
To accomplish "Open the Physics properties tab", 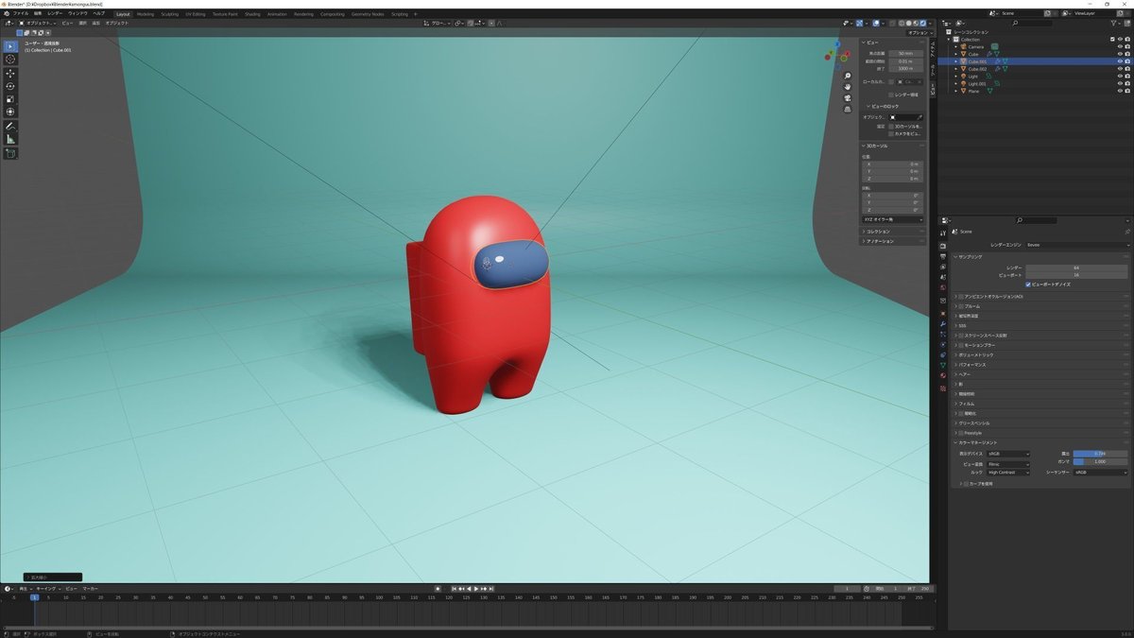I will [x=943, y=344].
